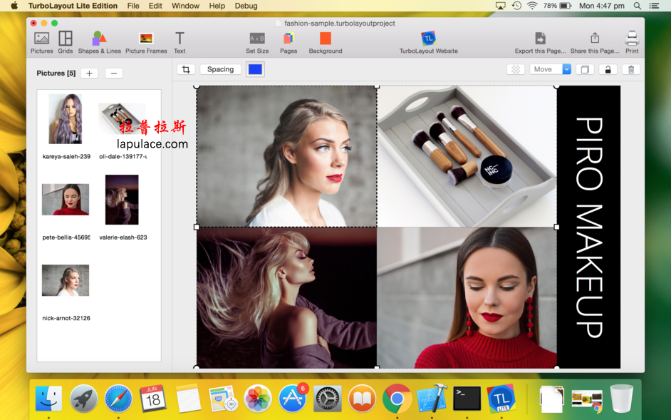
Task: Click the crop tool icon
Action: [186, 69]
